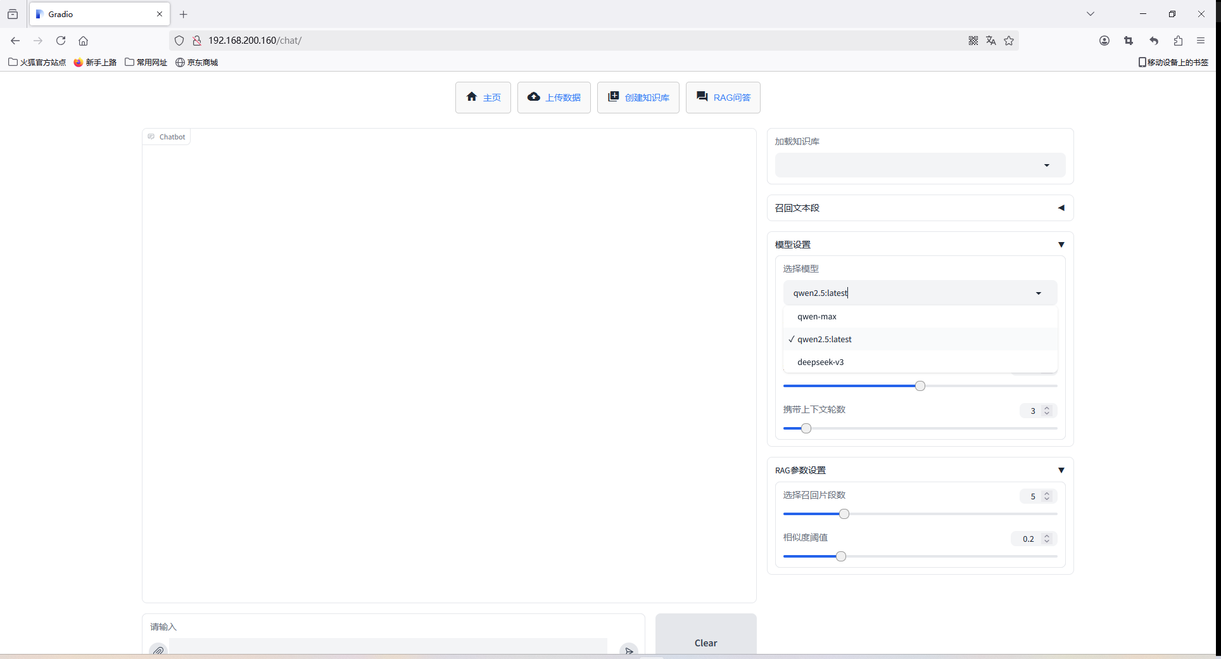Click the send message arrow icon
The width and height of the screenshot is (1221, 659).
628,651
